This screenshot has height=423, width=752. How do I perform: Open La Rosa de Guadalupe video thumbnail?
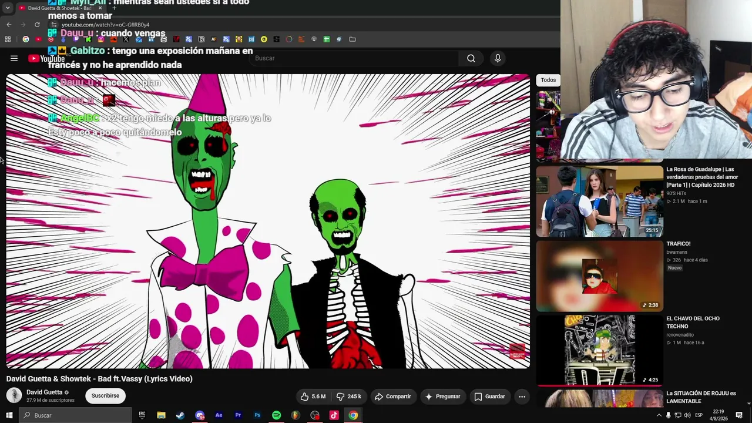click(599, 201)
